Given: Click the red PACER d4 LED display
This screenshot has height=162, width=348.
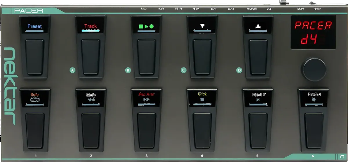Looking at the screenshot, I should [313, 32].
